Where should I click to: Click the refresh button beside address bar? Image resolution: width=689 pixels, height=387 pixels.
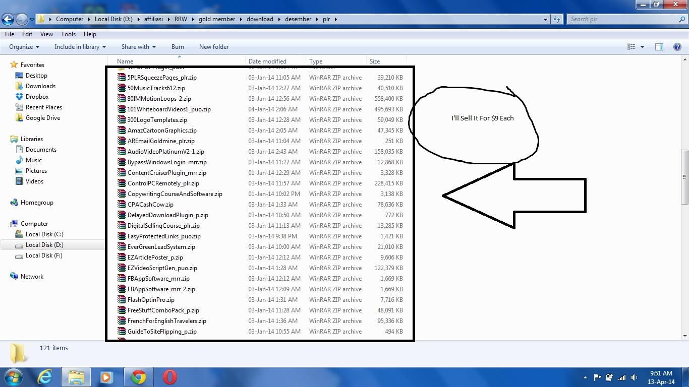tap(557, 19)
